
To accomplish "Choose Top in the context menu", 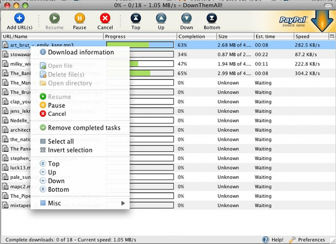I will click(x=80, y=164).
